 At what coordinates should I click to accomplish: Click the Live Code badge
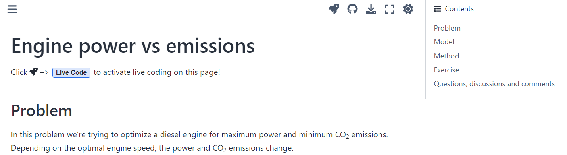point(71,72)
